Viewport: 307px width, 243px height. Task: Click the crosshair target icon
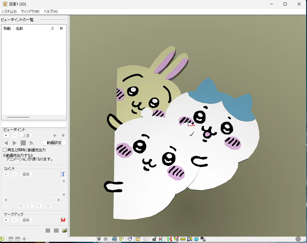tap(24, 239)
